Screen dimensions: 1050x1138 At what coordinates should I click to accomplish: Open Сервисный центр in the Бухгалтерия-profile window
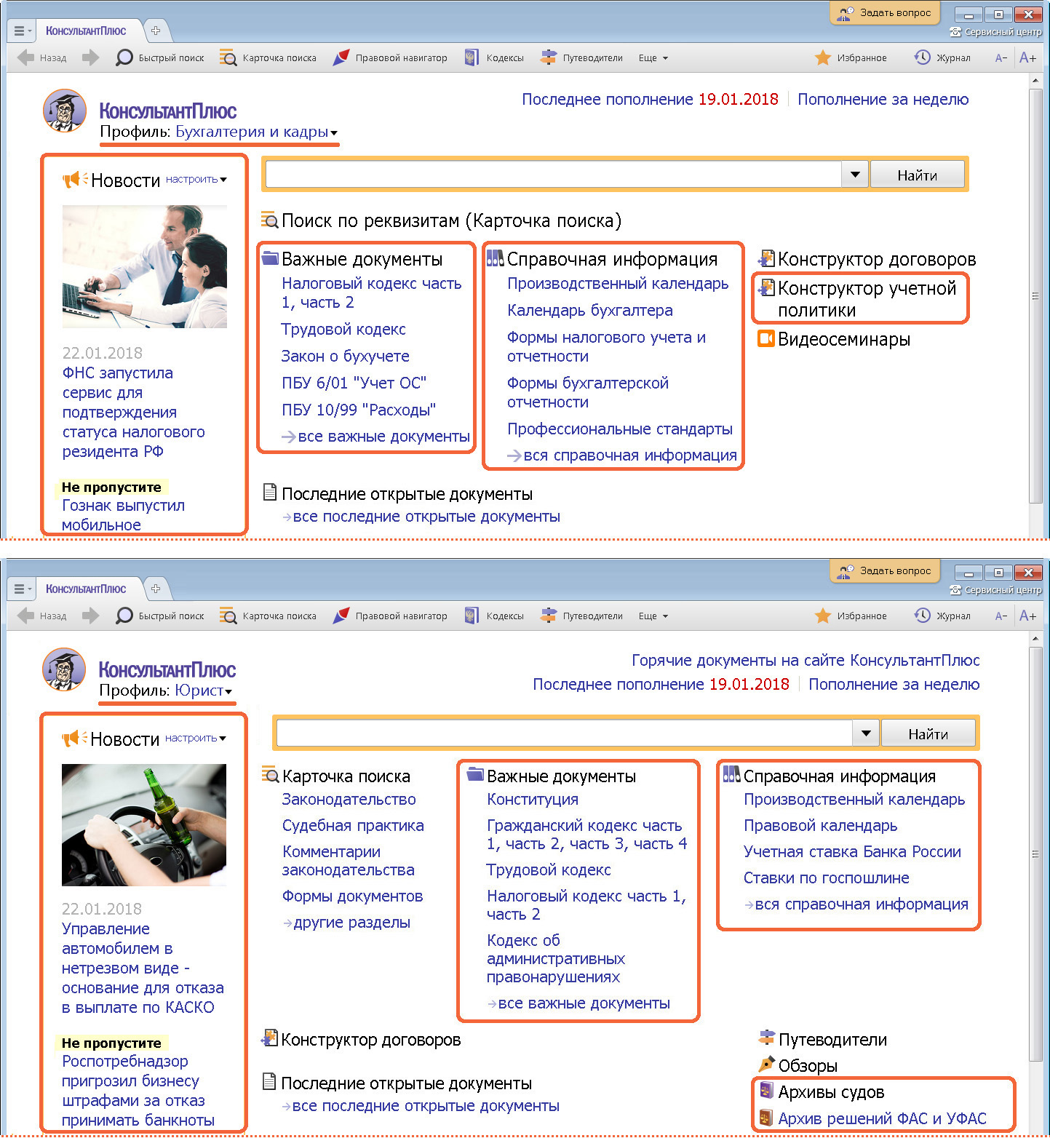(996, 32)
